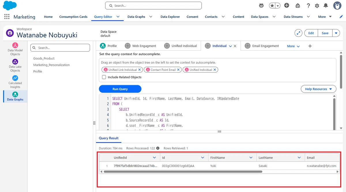The width and height of the screenshot is (346, 192).
Task: Switch to the Profile query tab
Action: [x=108, y=46]
